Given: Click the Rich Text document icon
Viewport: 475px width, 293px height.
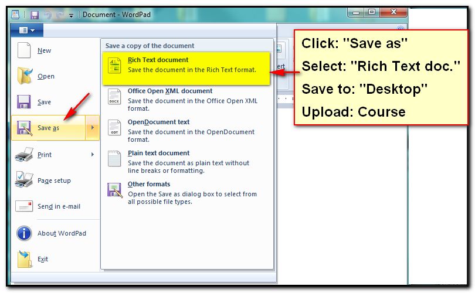Looking at the screenshot, I should [114, 66].
